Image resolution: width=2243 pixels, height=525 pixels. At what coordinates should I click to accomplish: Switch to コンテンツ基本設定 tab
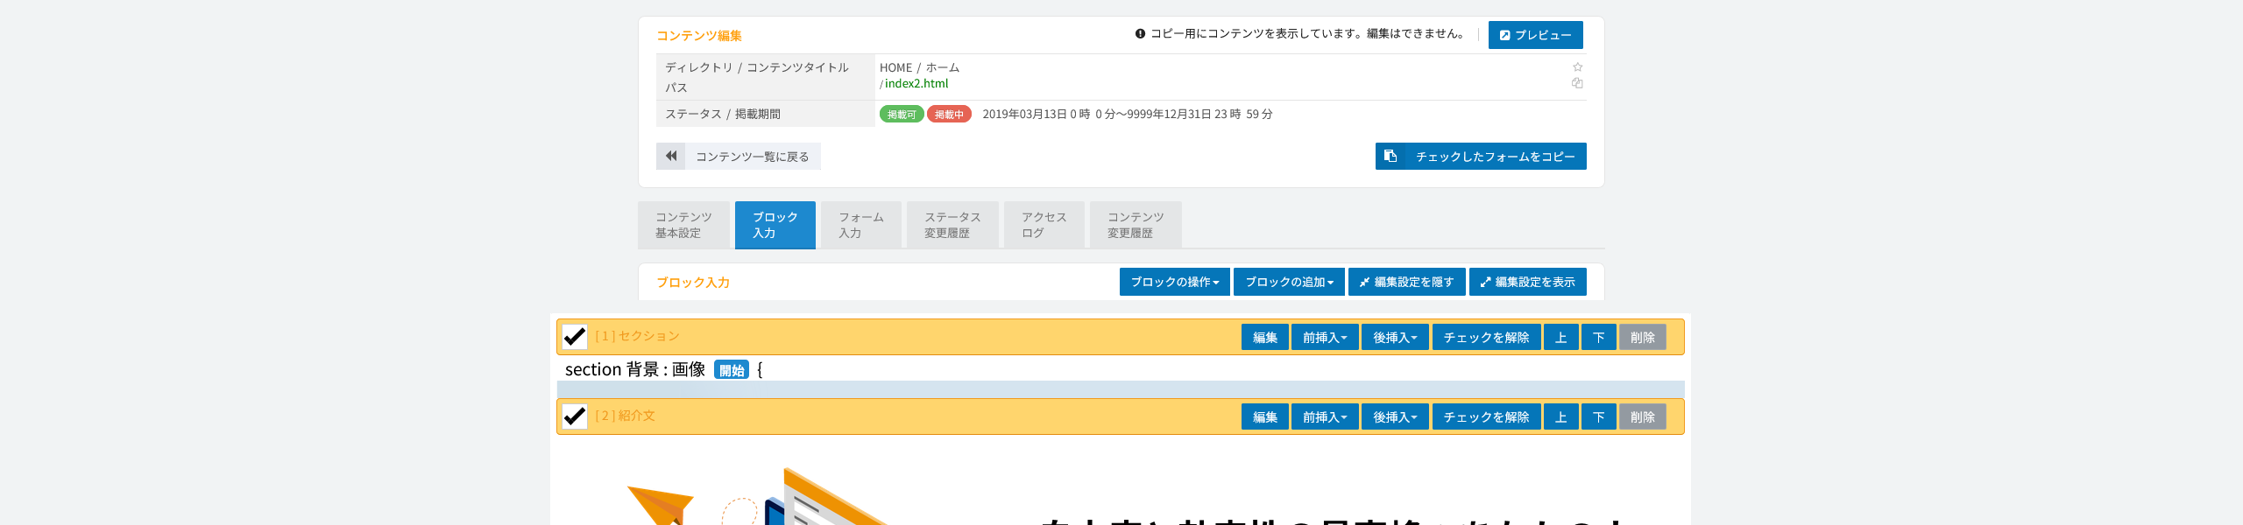pyautogui.click(x=683, y=225)
